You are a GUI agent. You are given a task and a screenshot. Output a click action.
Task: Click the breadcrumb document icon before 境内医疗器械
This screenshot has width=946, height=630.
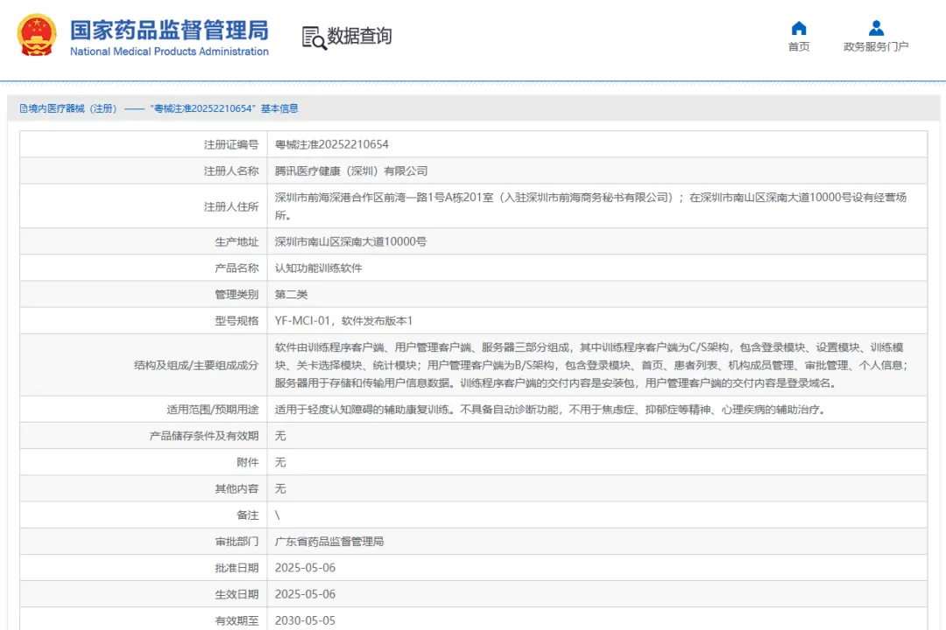[x=24, y=108]
